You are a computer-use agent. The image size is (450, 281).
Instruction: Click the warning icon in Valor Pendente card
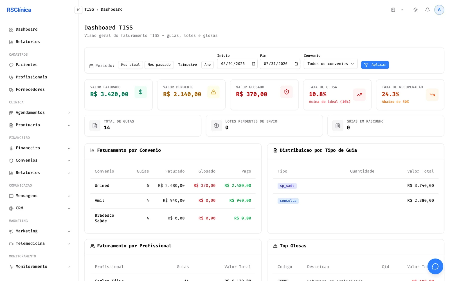(213, 92)
